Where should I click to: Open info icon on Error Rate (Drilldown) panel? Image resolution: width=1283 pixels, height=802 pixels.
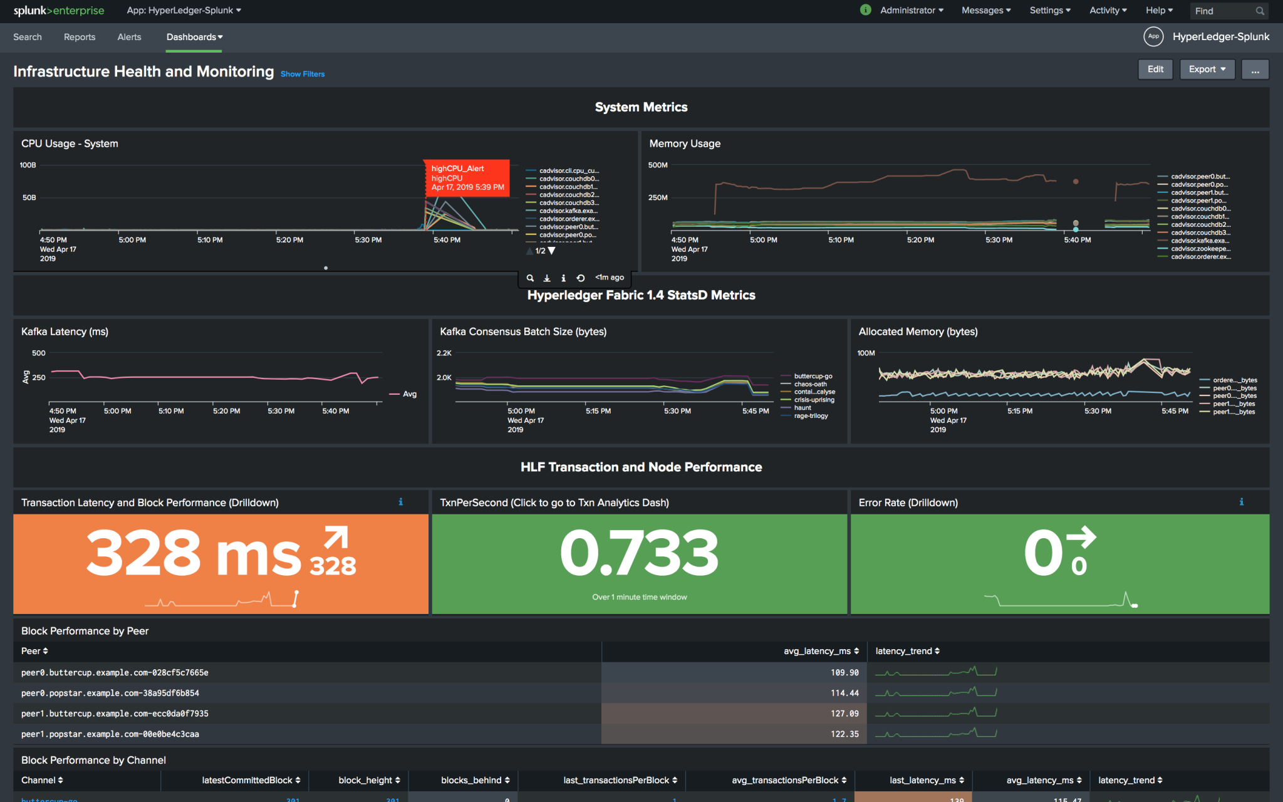(1241, 502)
